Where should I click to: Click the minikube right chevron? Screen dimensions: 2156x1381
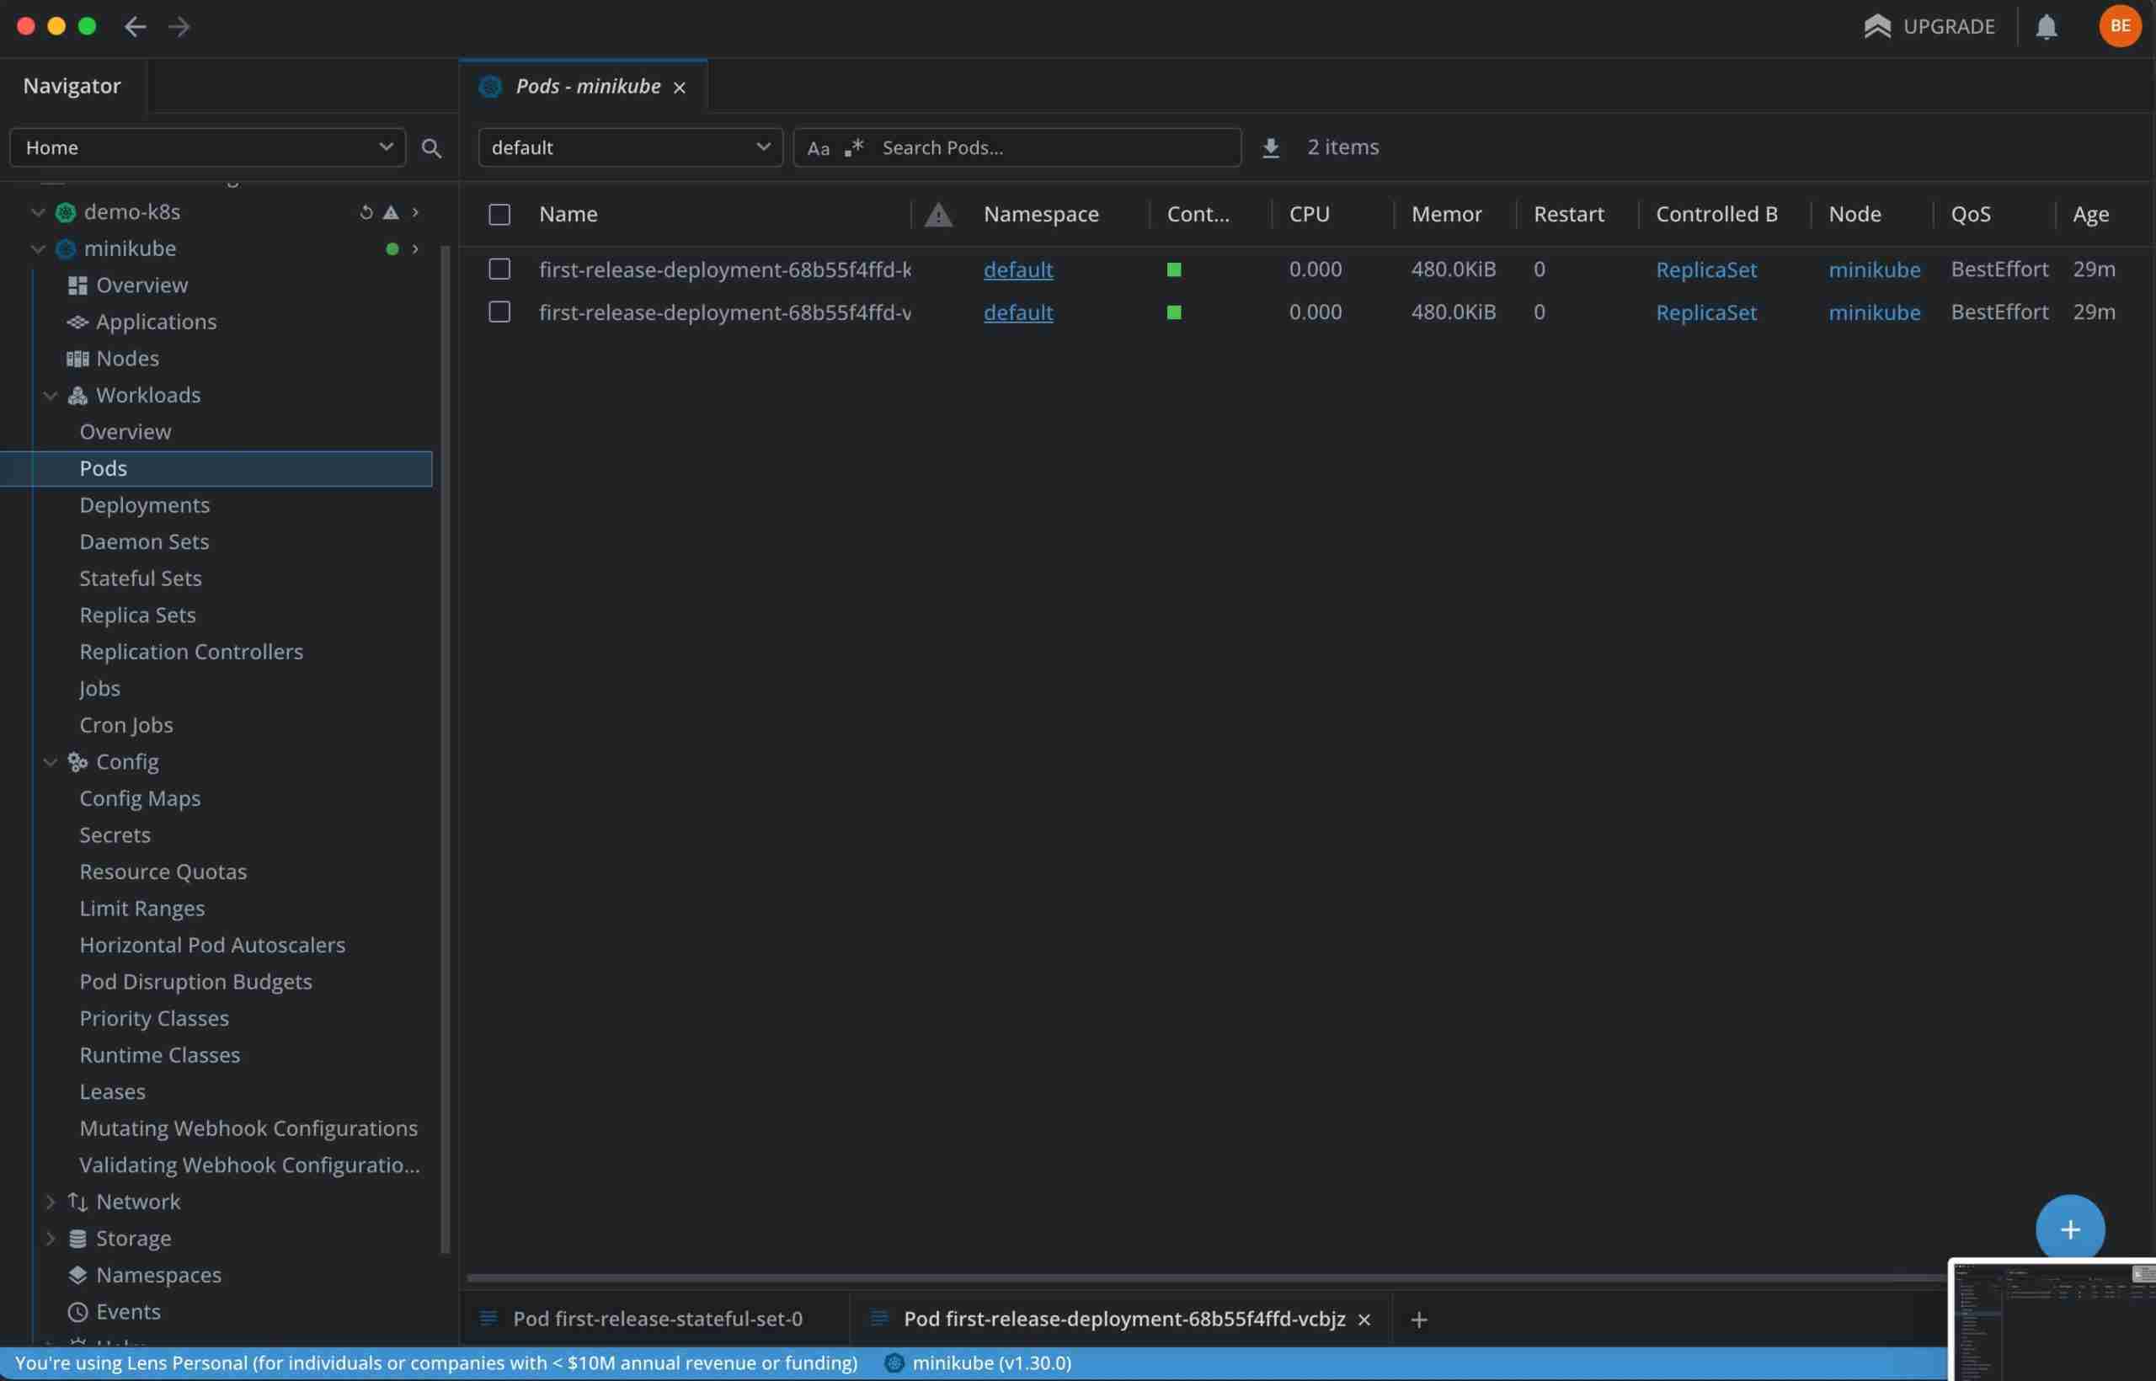415,249
